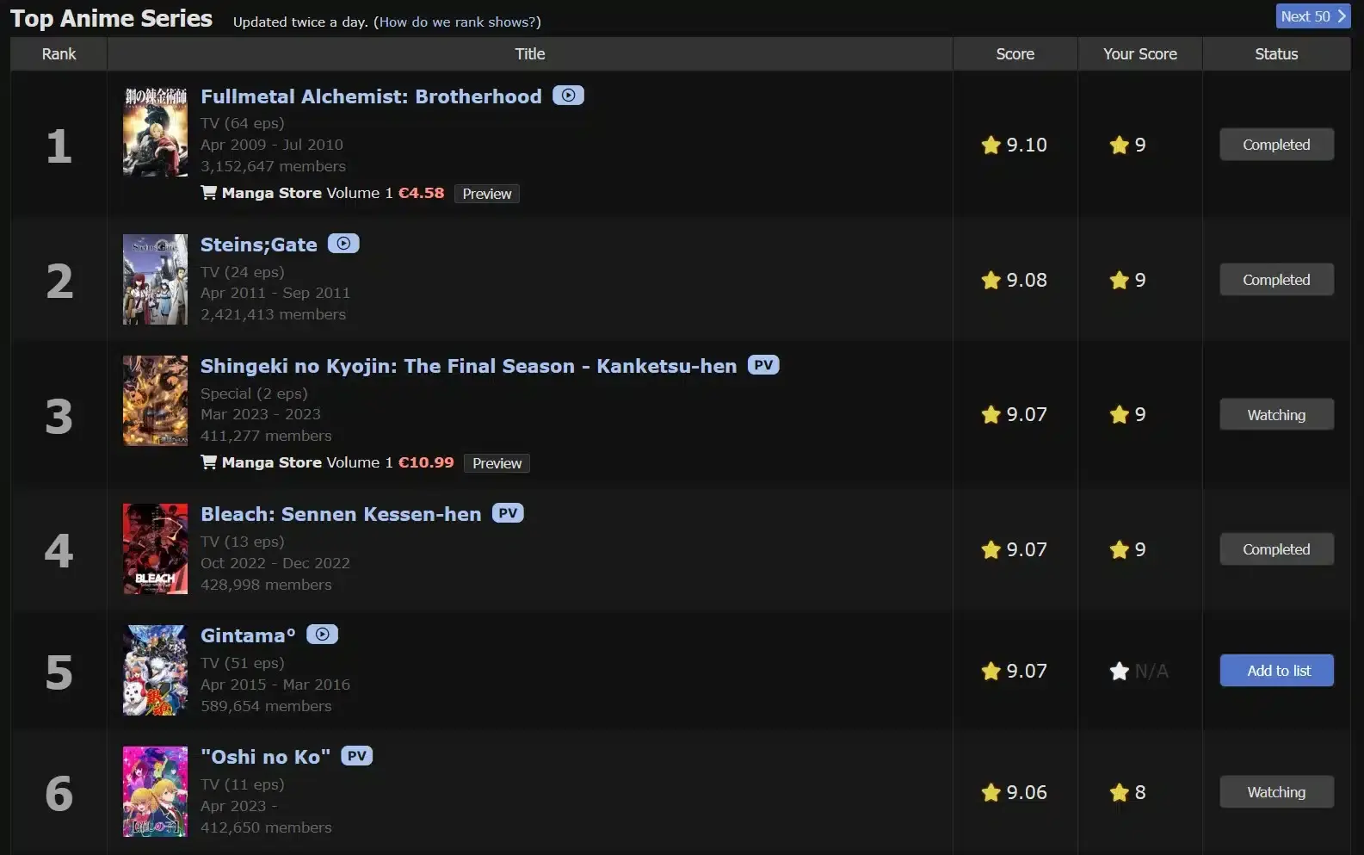
Task: Open the 'How do we rank shows?' link
Action: tap(457, 22)
